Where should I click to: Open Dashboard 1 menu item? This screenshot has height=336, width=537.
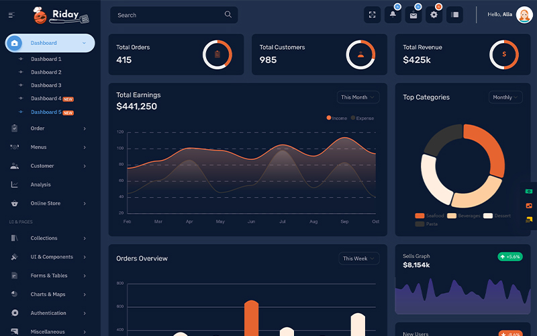pyautogui.click(x=46, y=59)
